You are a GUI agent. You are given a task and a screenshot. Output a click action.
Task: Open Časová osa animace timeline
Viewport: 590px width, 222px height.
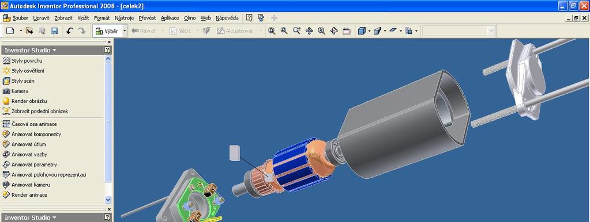coord(30,124)
